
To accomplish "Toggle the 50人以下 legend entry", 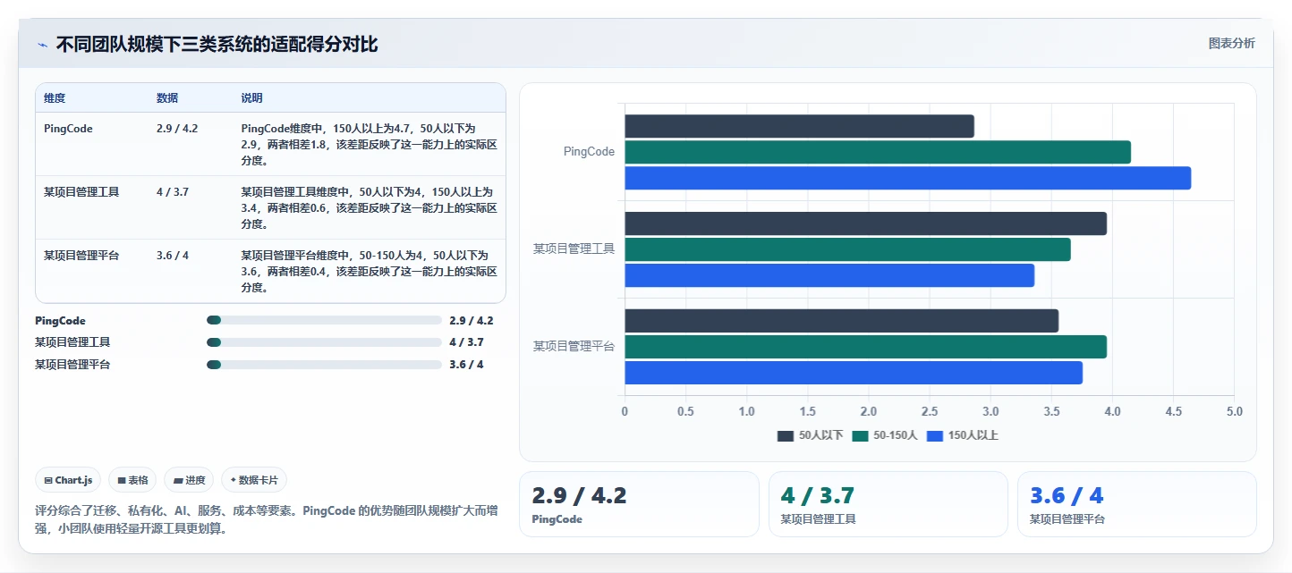I will tap(811, 435).
